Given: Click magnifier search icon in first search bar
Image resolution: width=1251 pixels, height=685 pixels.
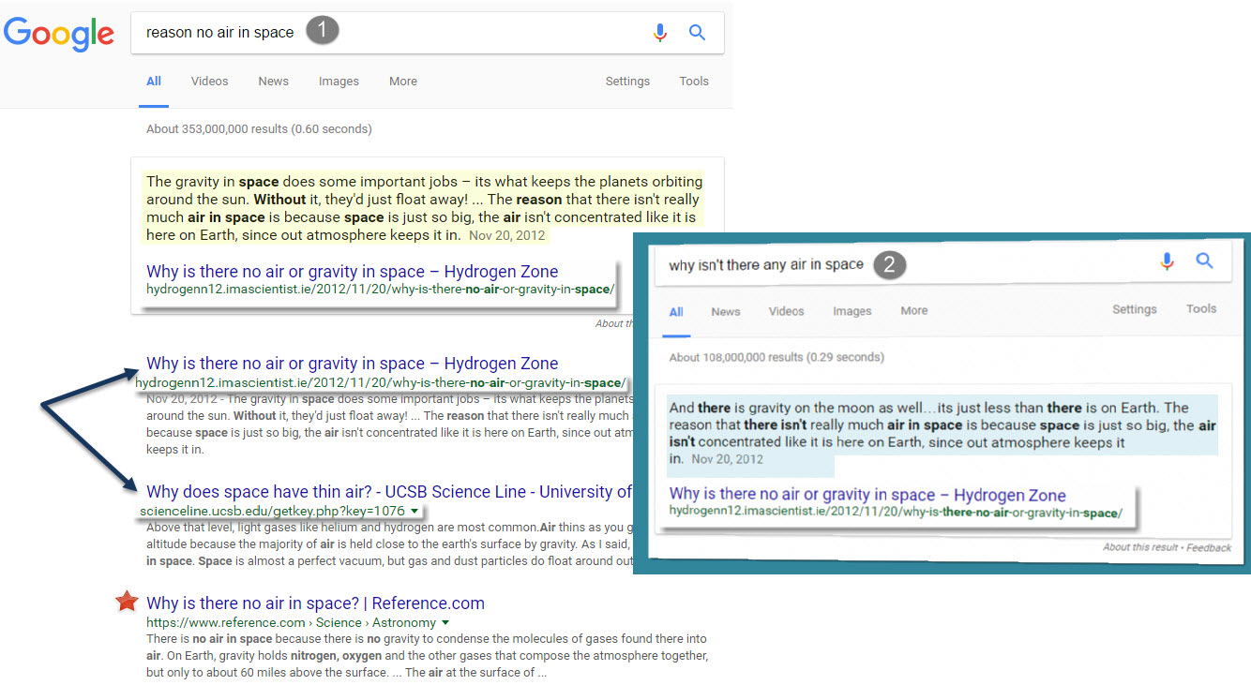Looking at the screenshot, I should pyautogui.click(x=697, y=33).
